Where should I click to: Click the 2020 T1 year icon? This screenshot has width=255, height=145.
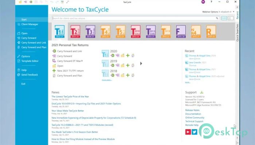coord(105,54)
